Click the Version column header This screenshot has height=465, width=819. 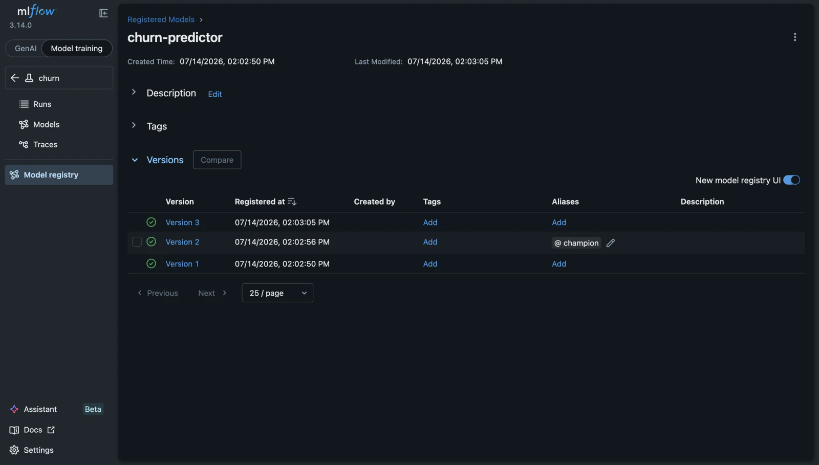tap(180, 202)
